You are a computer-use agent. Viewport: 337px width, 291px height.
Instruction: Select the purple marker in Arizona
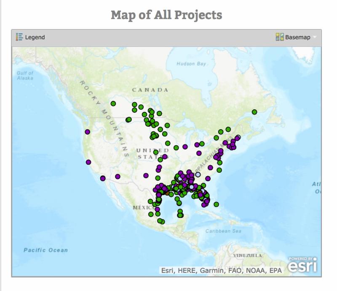click(118, 177)
